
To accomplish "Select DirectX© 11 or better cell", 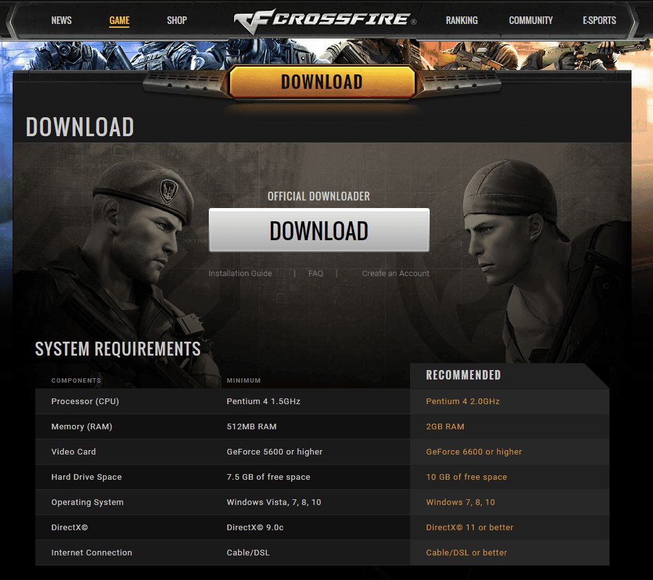I will point(469,527).
